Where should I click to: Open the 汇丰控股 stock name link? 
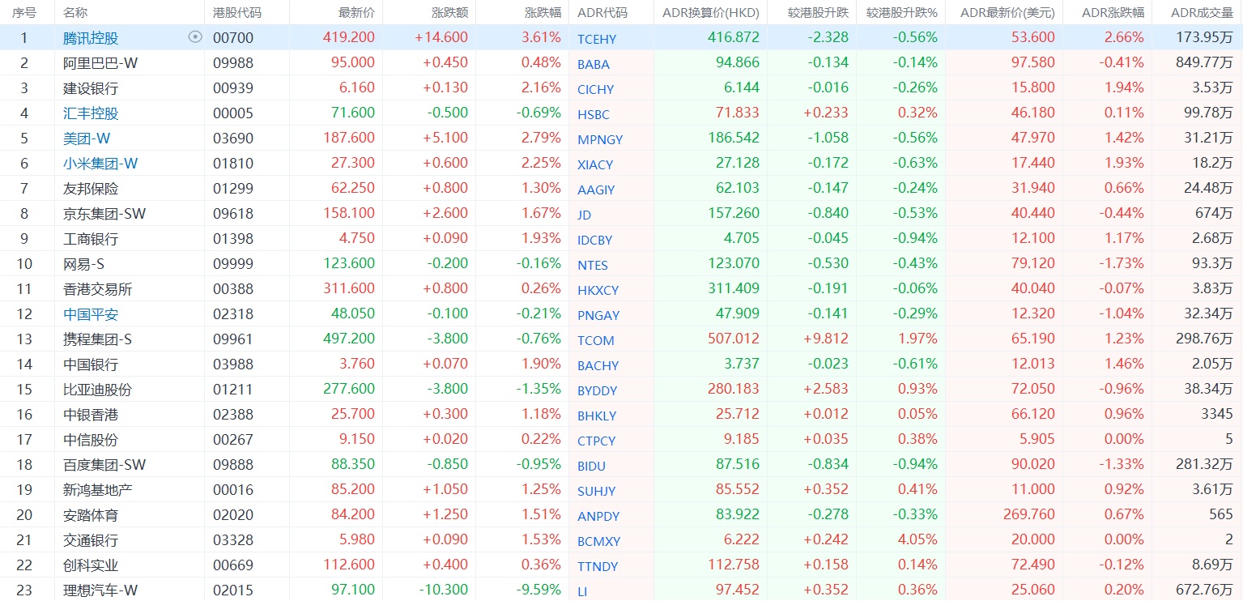click(x=91, y=113)
